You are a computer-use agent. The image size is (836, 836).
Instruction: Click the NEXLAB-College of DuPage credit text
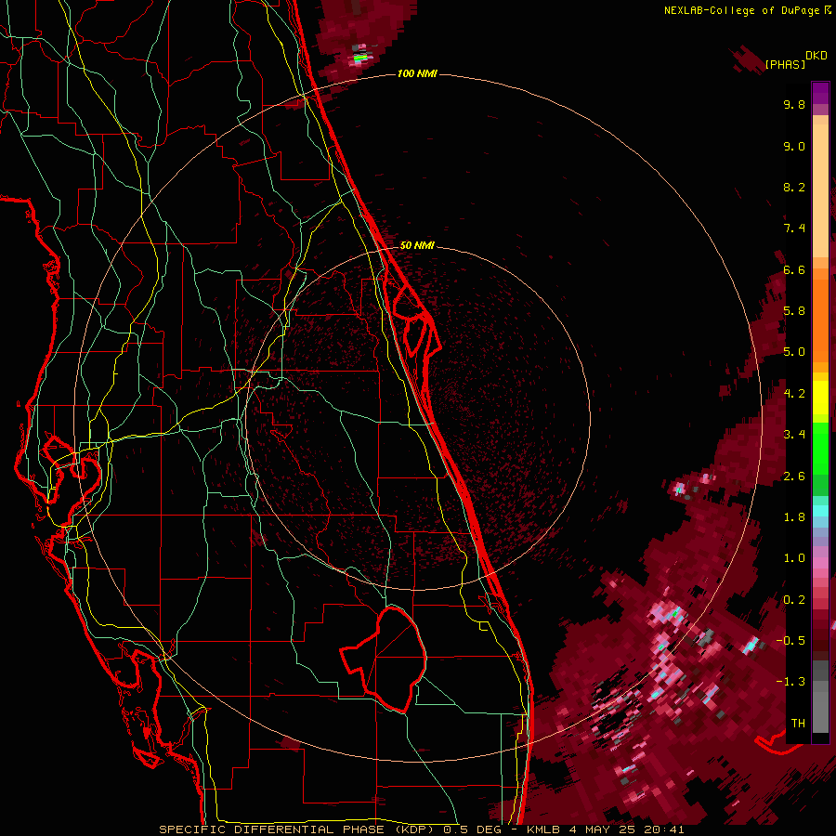pos(743,10)
